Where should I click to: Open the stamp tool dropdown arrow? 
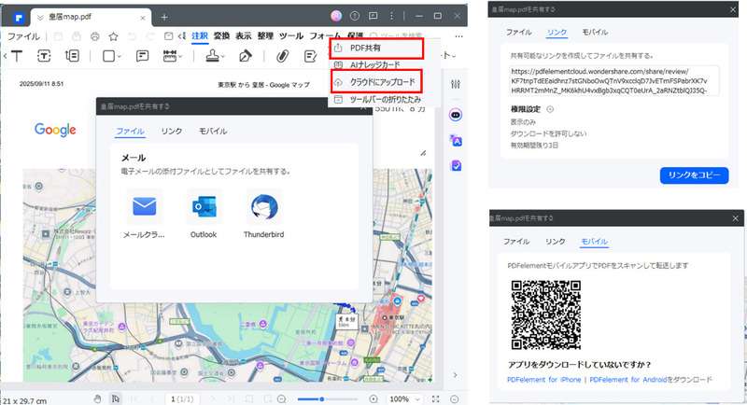223,57
